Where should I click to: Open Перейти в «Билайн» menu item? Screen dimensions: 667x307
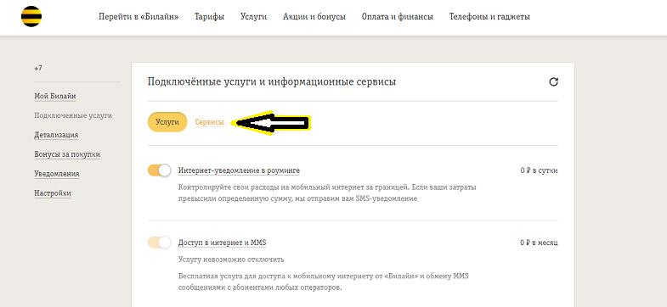pos(138,17)
